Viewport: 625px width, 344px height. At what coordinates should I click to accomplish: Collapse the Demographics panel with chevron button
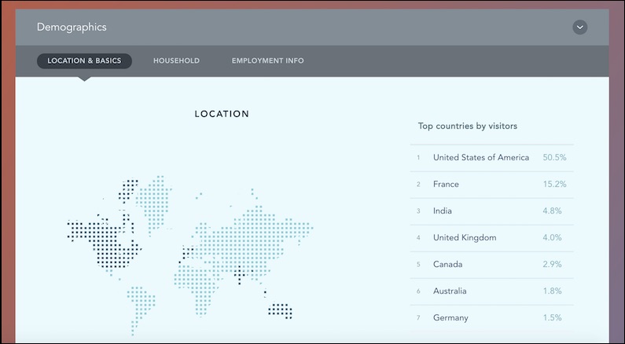pyautogui.click(x=579, y=27)
